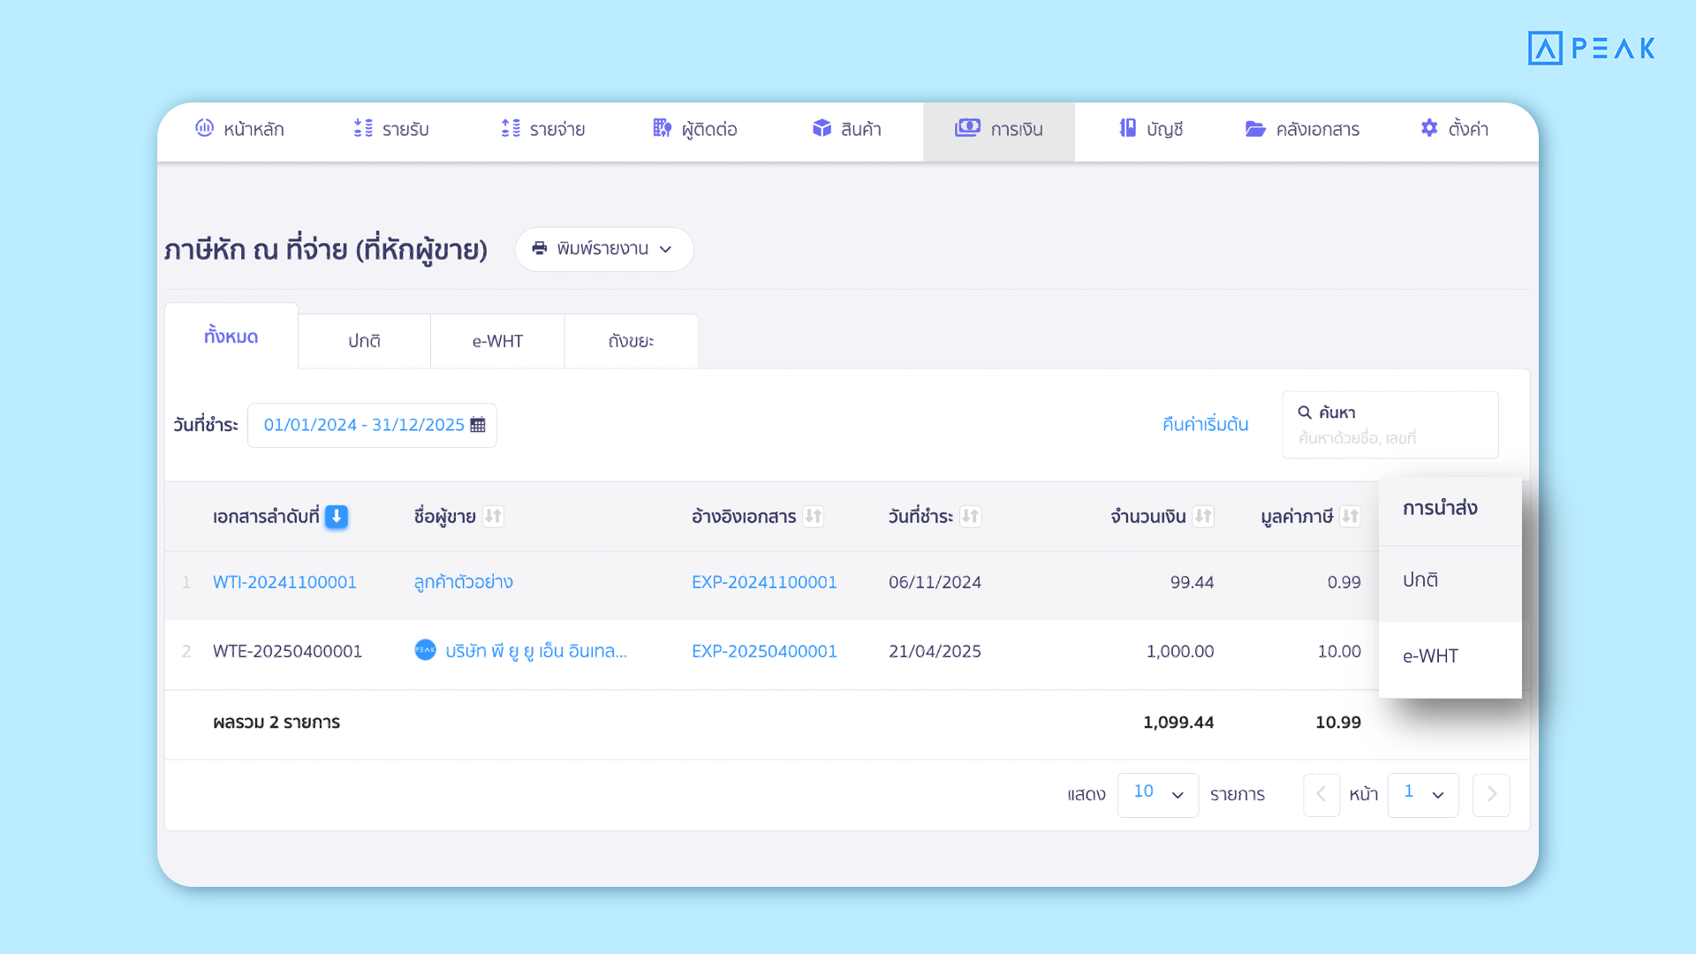Viewport: 1696px width, 954px height.
Task: Click the settings gear icon ตั้งค่า
Action: [x=1429, y=129]
